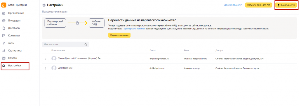Viewport: 299px width, 106px height.
Task: Open the Документация API link
Action: (x=233, y=5)
